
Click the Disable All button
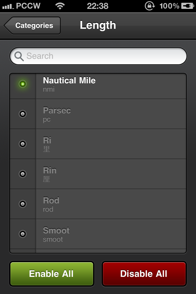[144, 274]
